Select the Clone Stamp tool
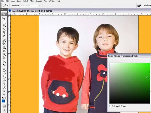The image size is (151, 113). click(x=4, y=47)
